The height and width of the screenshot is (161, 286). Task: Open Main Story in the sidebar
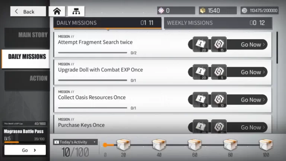click(x=27, y=37)
